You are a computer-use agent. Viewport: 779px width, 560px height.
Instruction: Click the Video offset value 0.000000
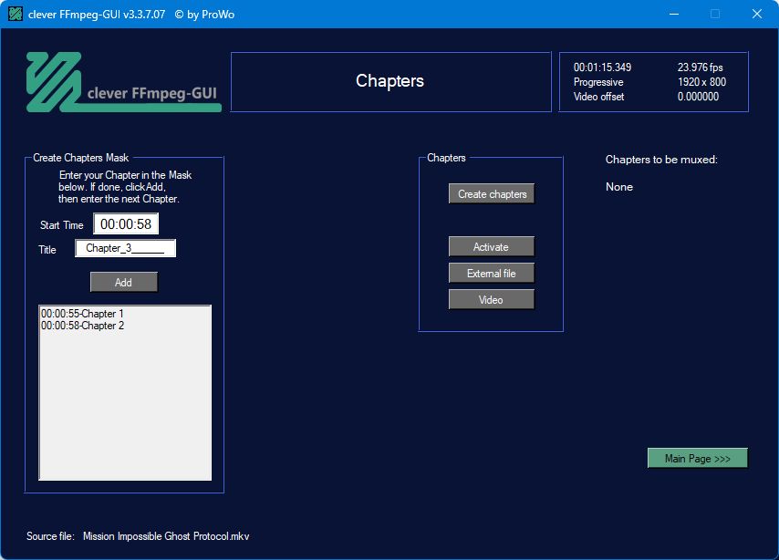[x=698, y=97]
